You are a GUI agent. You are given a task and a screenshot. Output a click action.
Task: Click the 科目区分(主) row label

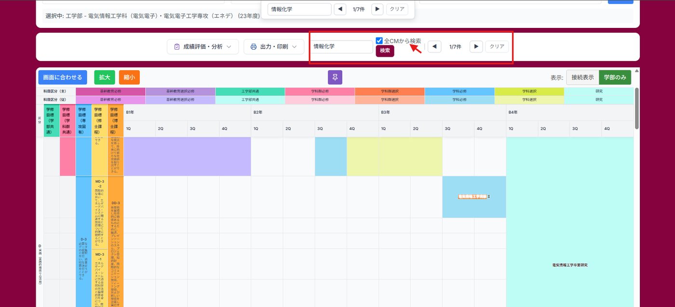click(56, 91)
